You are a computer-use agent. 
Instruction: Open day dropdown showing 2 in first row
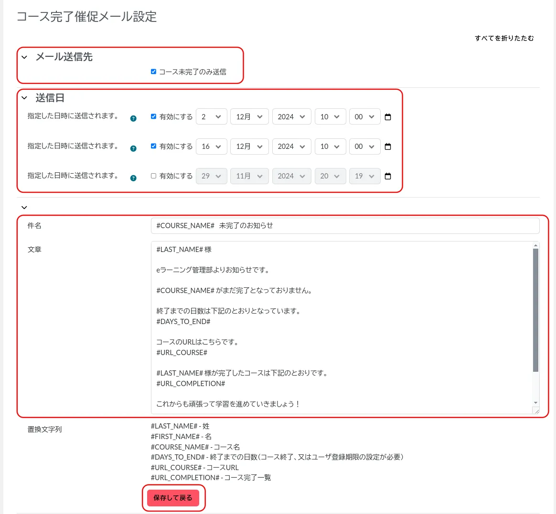click(211, 117)
